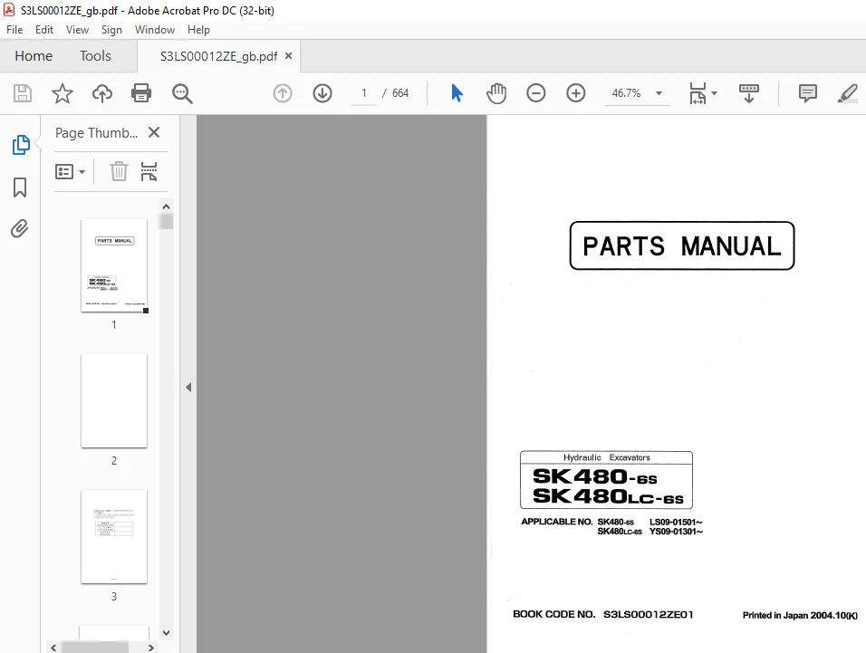Screen dimensions: 866x653
Task: Select the Highlight pen tool
Action: pos(847,93)
